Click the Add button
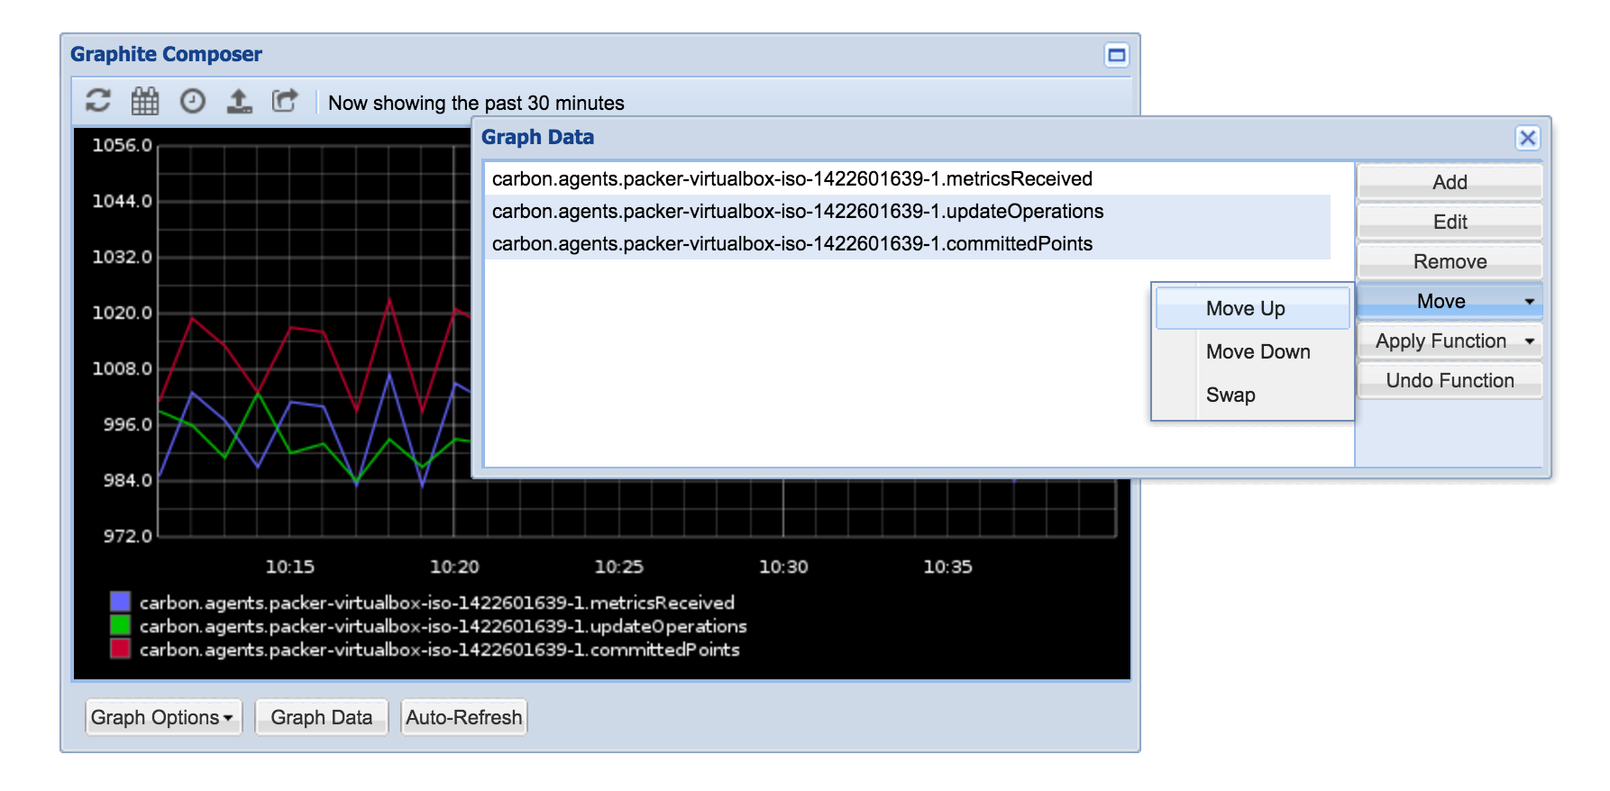The image size is (1610, 791). (1450, 182)
